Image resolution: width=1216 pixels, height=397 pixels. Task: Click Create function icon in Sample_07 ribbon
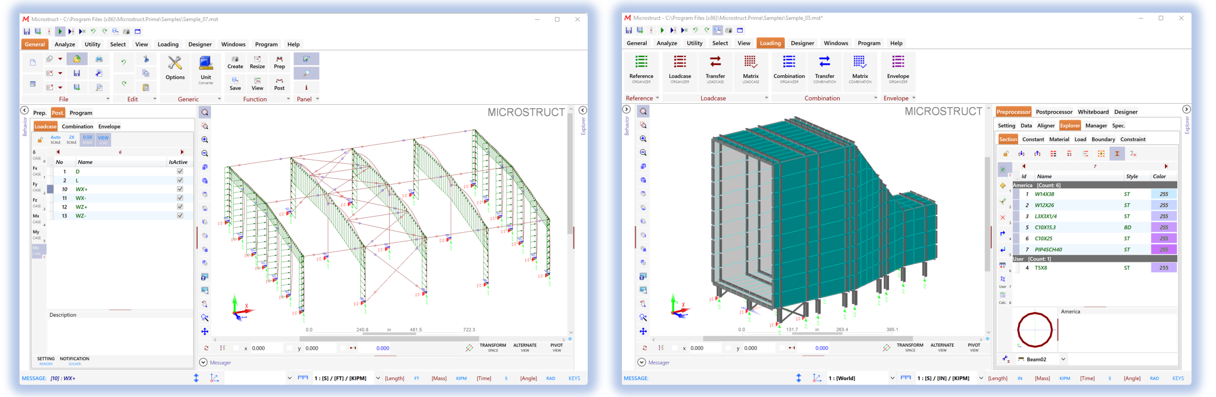pyautogui.click(x=235, y=63)
